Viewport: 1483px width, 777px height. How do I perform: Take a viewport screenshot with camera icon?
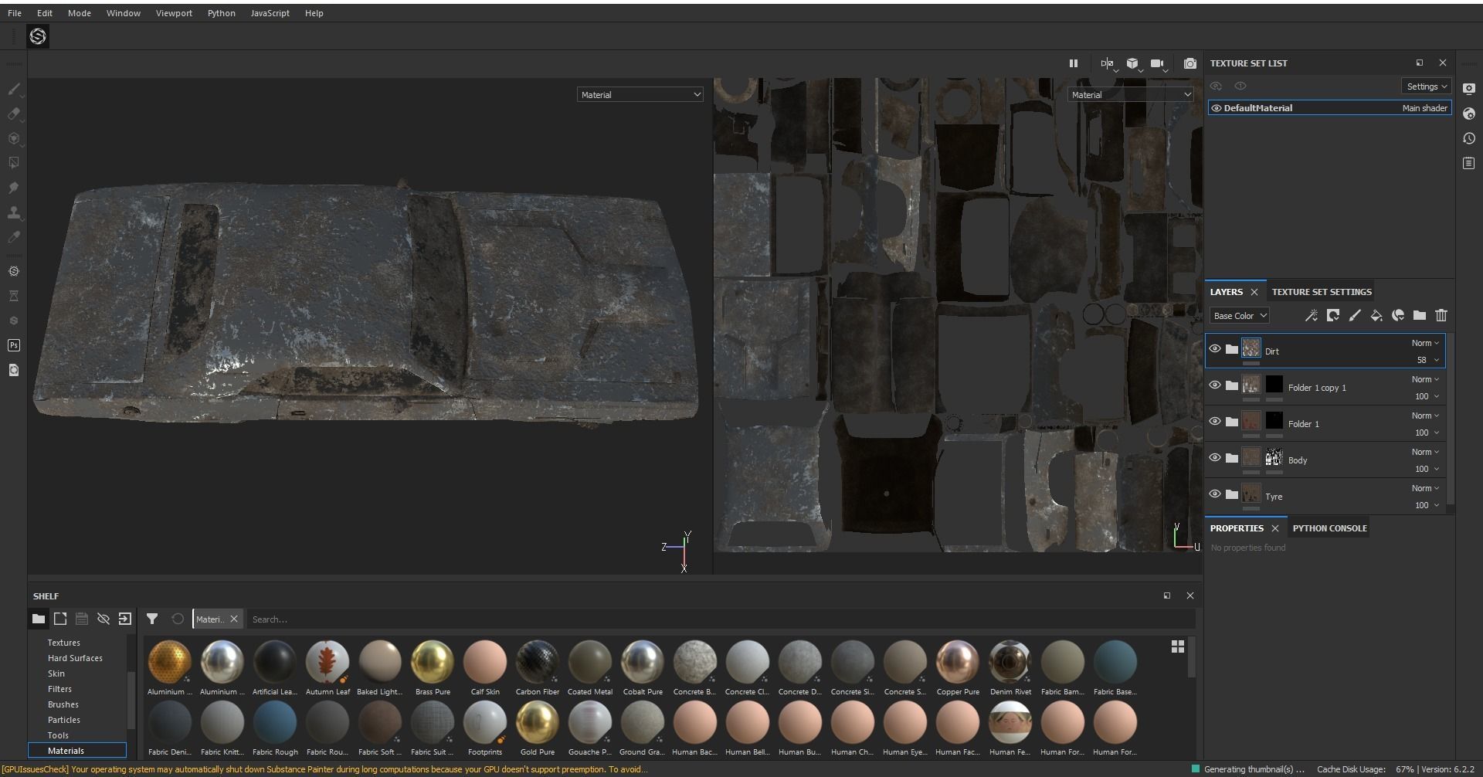[1190, 63]
